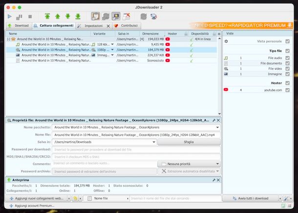
Task: Open the Nessuna priorità dropdown
Action: (189, 164)
